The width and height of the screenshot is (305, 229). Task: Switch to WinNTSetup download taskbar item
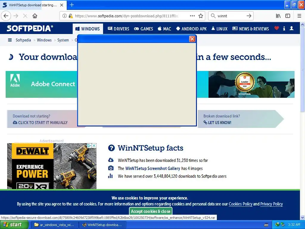pyautogui.click(x=102, y=225)
